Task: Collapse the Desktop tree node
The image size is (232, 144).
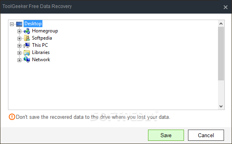Action: coord(12,24)
